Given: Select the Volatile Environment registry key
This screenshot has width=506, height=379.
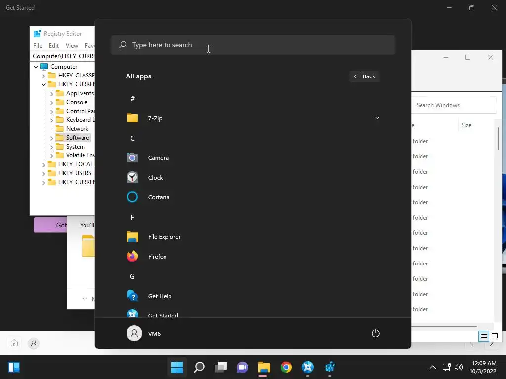Looking at the screenshot, I should 80,155.
